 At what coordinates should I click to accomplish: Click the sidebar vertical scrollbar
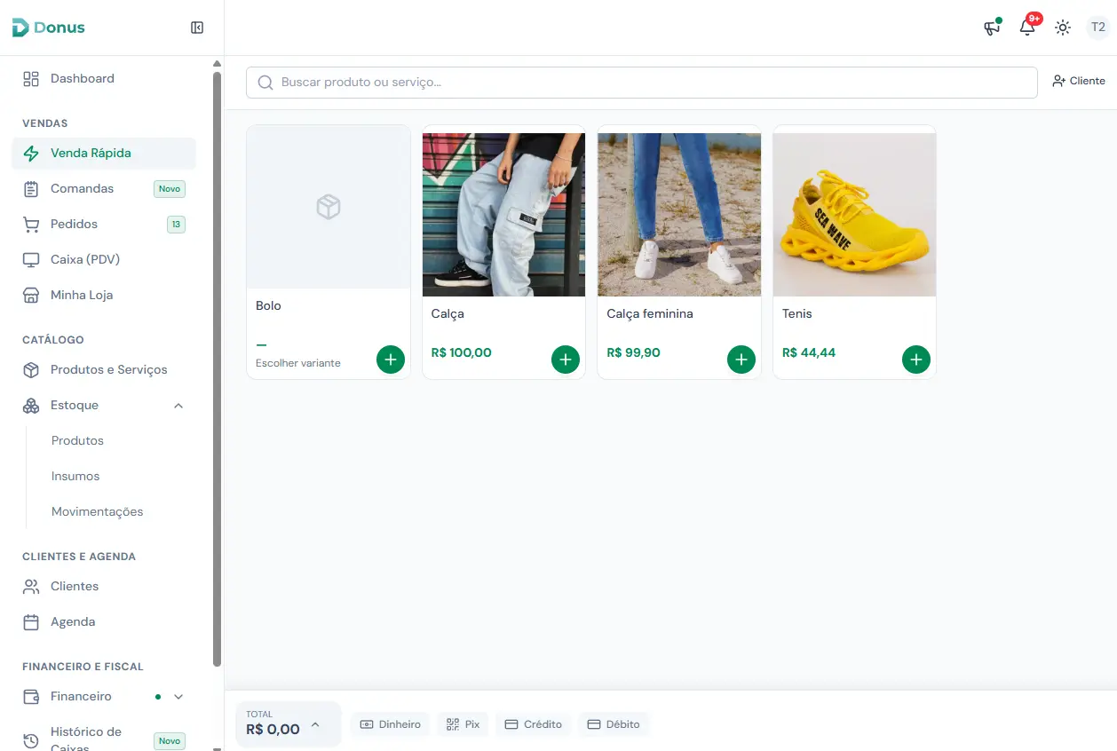coord(217,368)
